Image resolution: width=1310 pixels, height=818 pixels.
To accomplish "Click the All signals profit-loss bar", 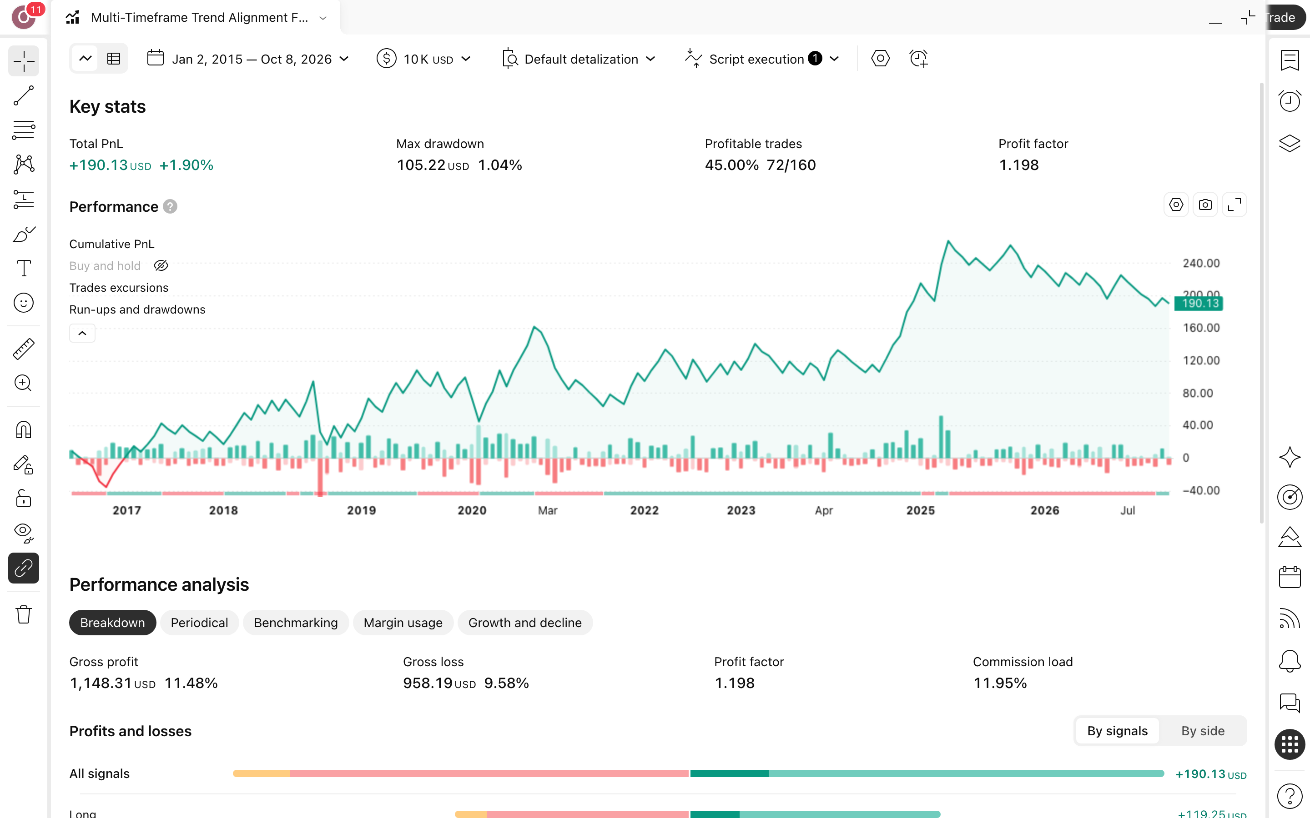I will (698, 773).
